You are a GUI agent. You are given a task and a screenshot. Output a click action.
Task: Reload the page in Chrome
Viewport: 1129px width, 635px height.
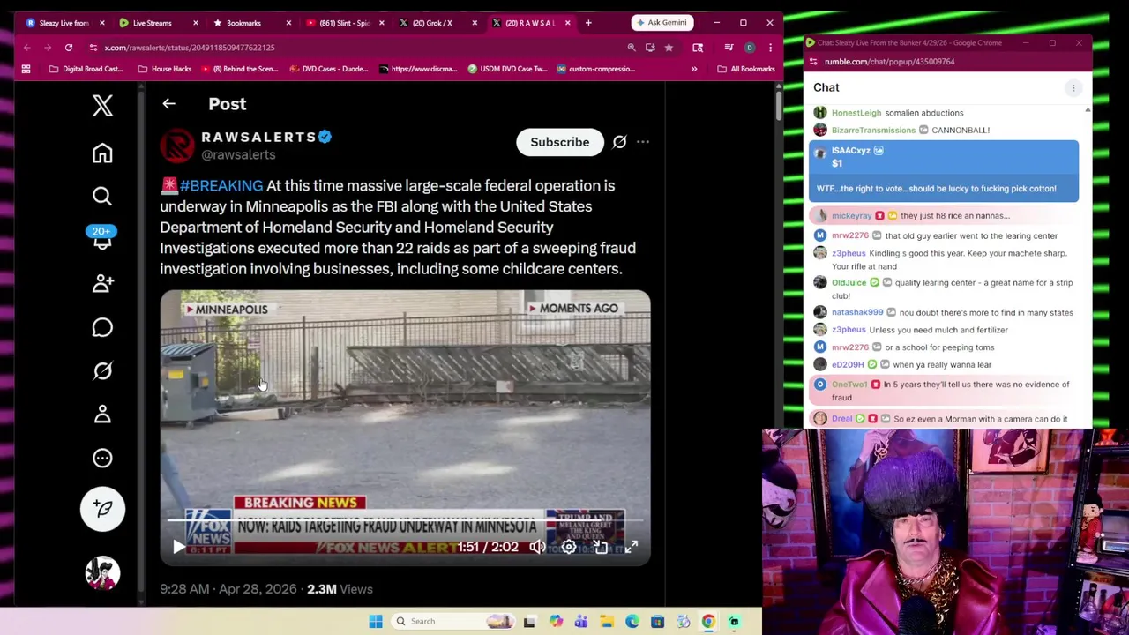pyautogui.click(x=68, y=48)
